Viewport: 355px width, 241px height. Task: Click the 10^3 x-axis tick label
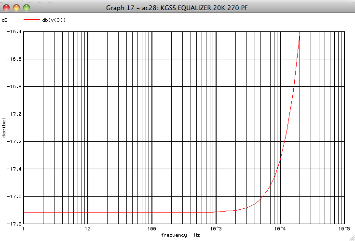pyautogui.click(x=216, y=229)
